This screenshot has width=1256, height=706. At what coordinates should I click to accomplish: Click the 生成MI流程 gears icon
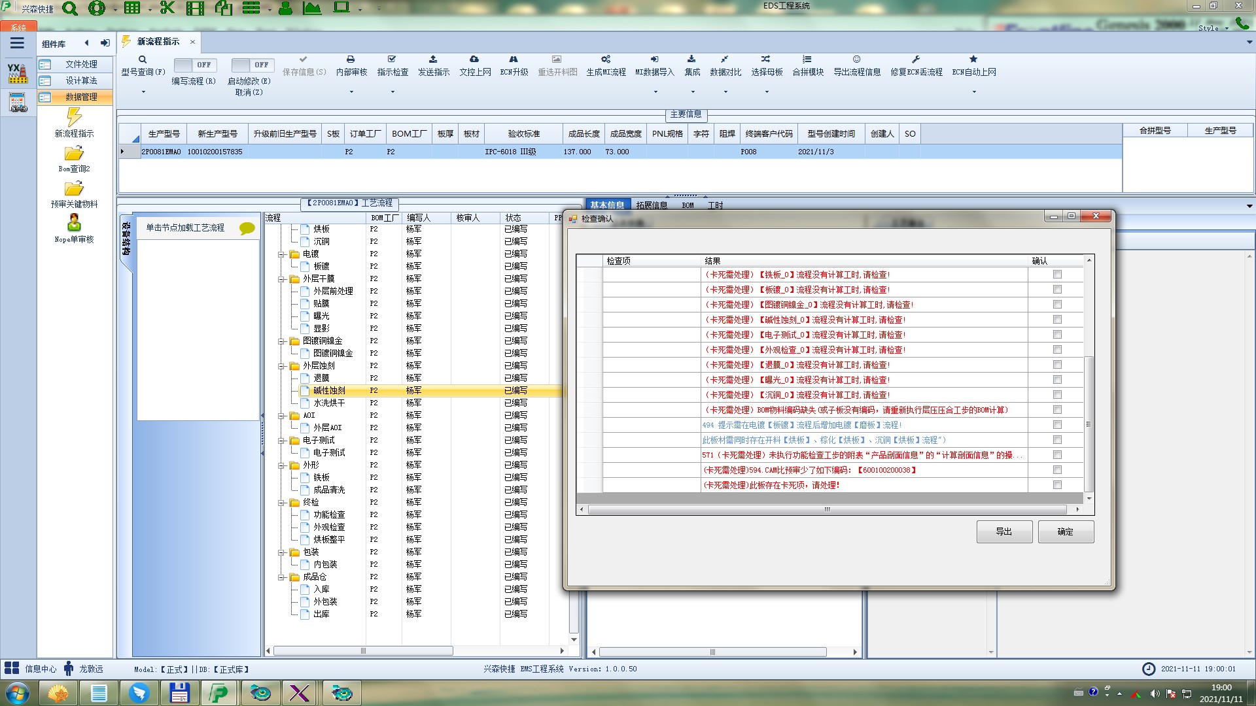(x=606, y=59)
